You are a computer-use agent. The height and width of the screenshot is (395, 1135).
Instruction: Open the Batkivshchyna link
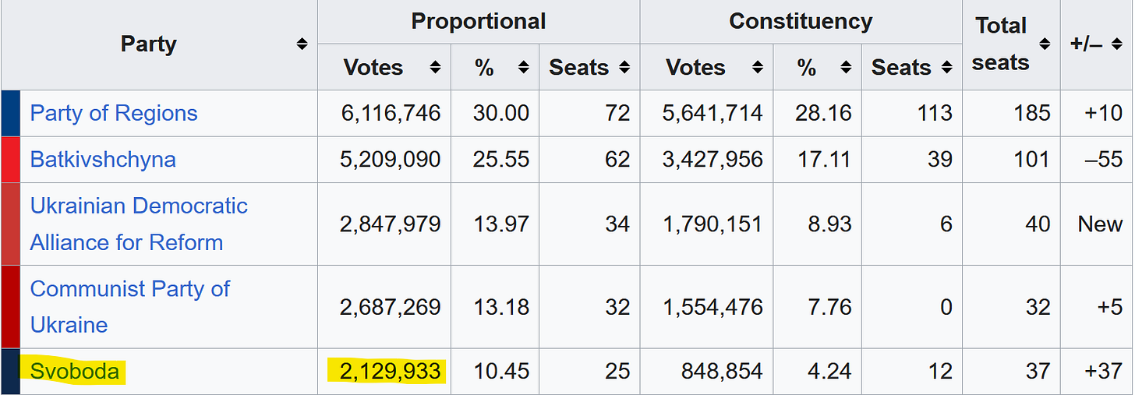coord(103,159)
